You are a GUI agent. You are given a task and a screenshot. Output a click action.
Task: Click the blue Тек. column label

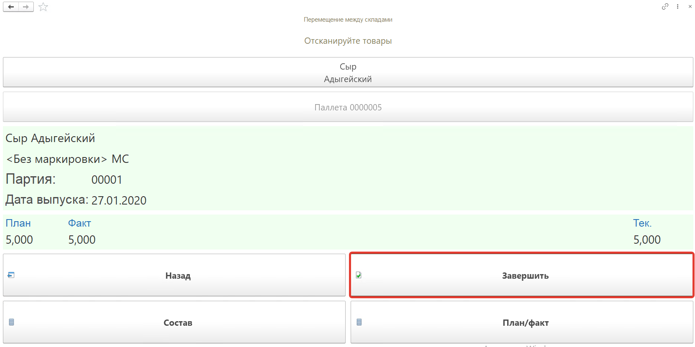pyautogui.click(x=642, y=223)
